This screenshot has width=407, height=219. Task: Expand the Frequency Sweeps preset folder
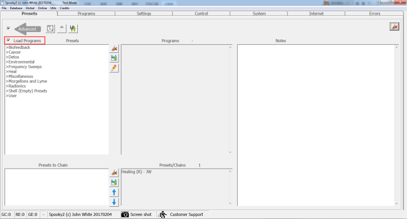24,67
